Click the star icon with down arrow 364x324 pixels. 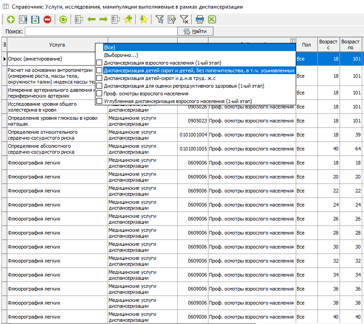pos(143,19)
